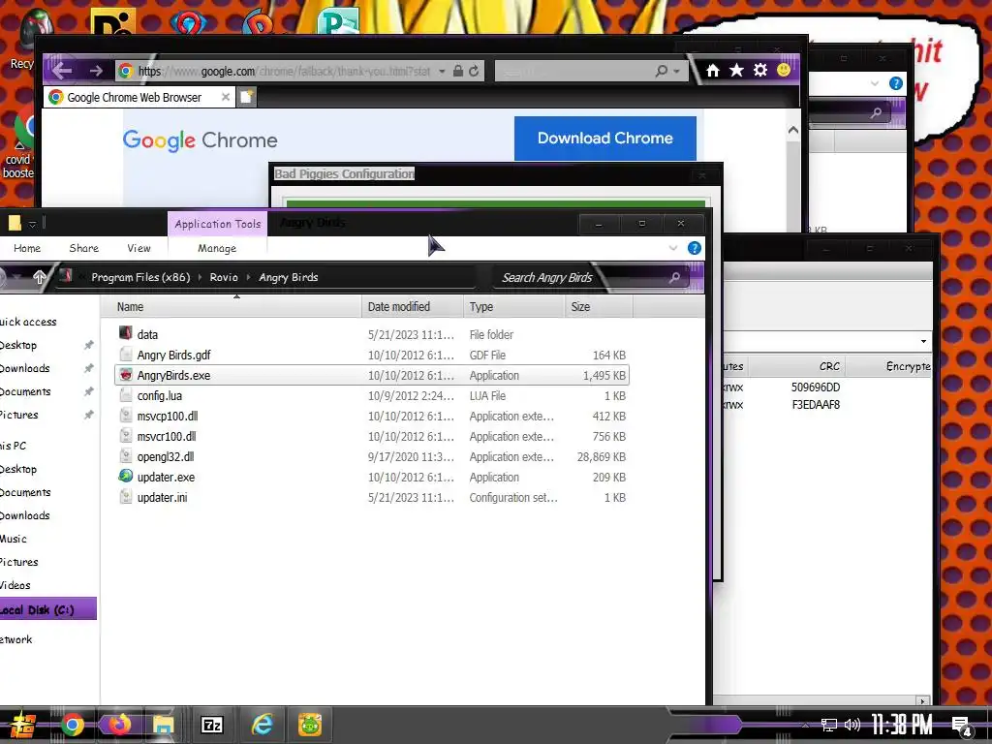992x744 pixels.
Task: Expand the breadcrumb arrow after Program Files (x86)
Action: point(200,277)
